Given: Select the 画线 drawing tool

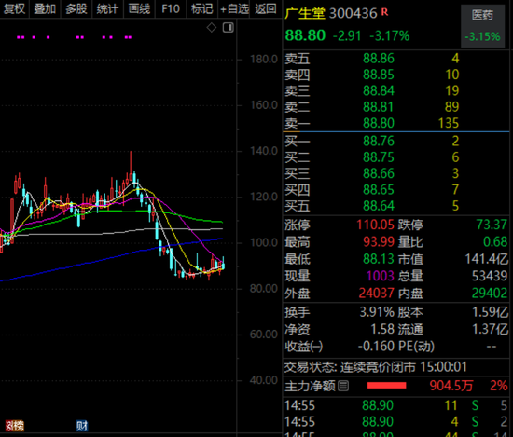Looking at the screenshot, I should click(x=139, y=8).
